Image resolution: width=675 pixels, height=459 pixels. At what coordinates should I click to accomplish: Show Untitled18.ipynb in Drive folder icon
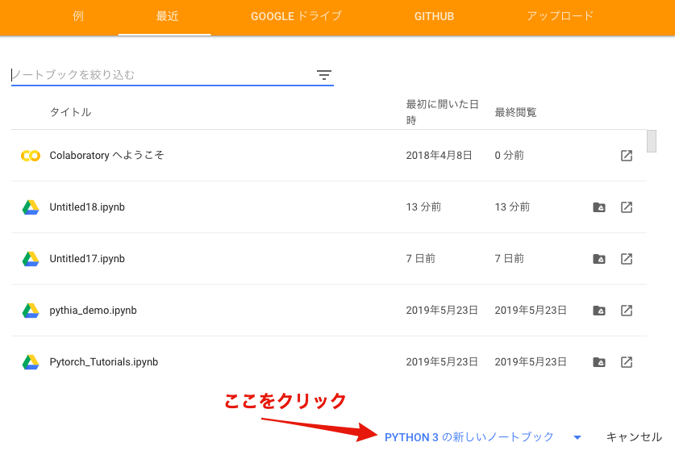pos(599,207)
